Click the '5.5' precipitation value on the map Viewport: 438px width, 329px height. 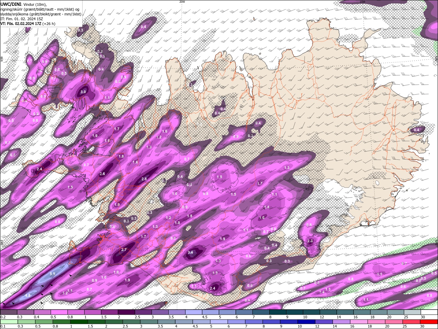[x=52, y=274]
